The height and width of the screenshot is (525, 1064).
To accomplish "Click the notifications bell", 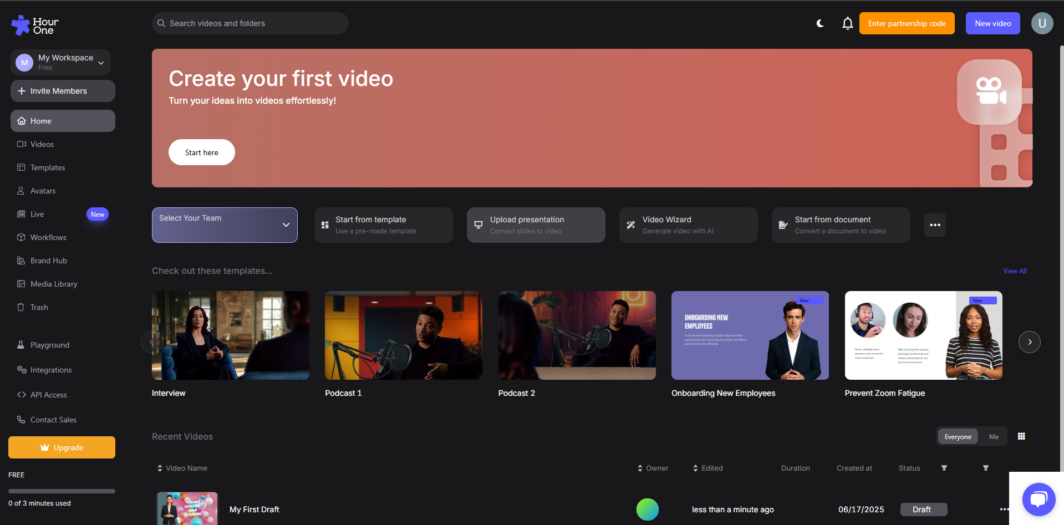I will click(x=847, y=23).
